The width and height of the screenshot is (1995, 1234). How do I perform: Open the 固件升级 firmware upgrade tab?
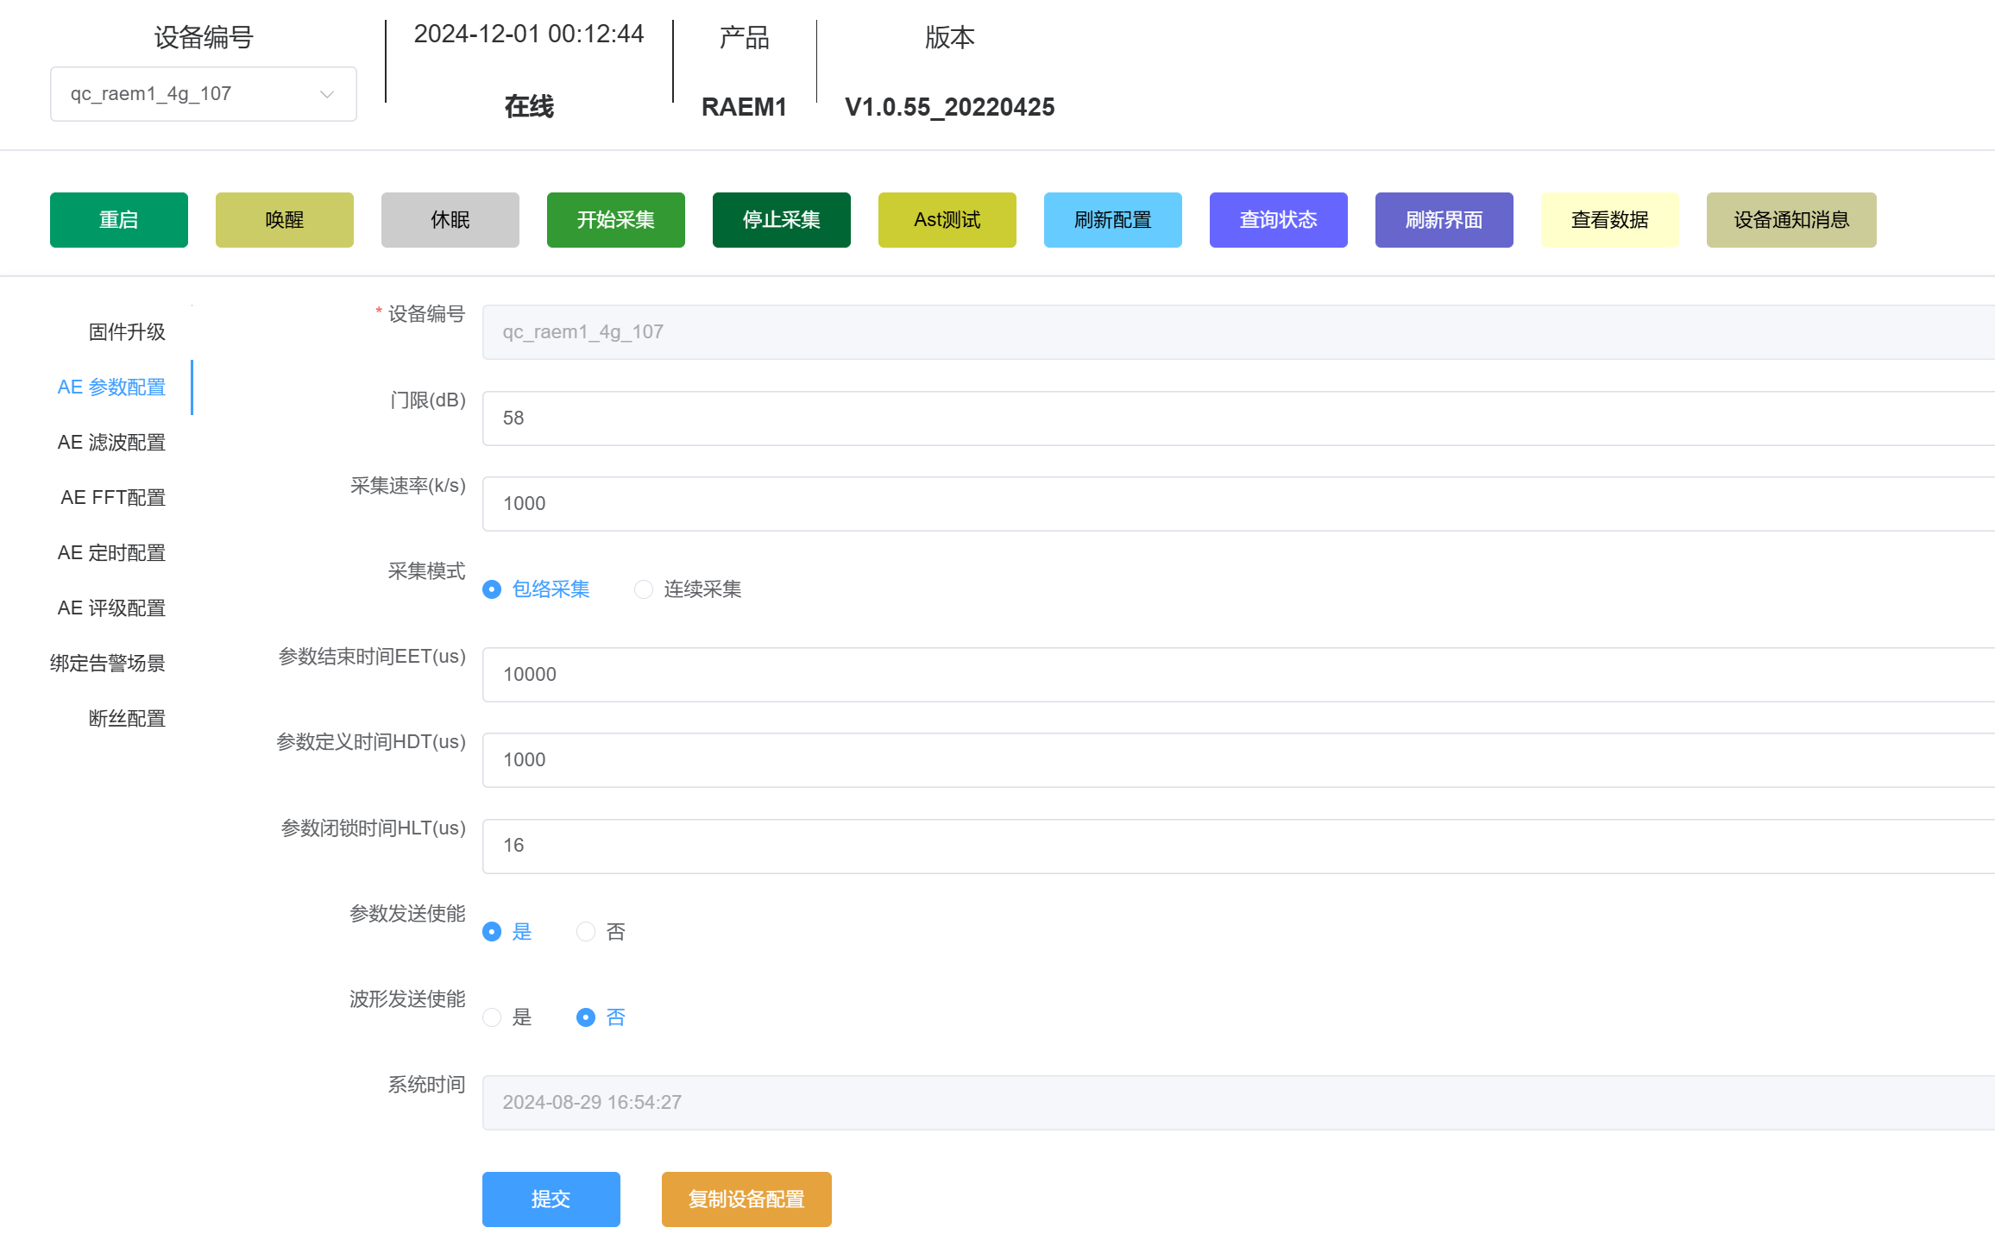click(x=127, y=332)
